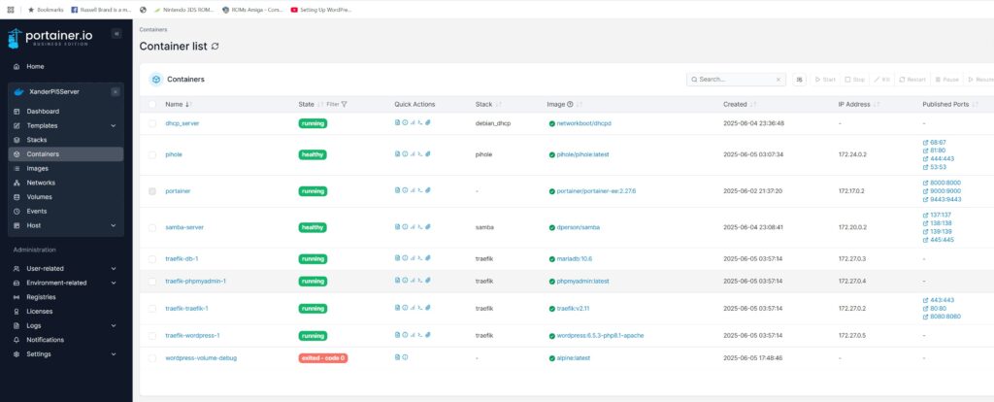The width and height of the screenshot is (994, 402).
Task: Open inspect for wordpress-volume-debug
Action: coord(405,357)
